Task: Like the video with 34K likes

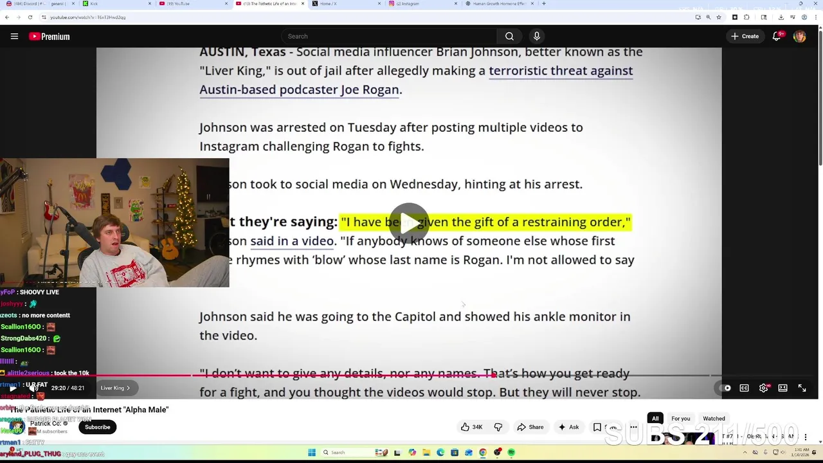Action: click(472, 427)
